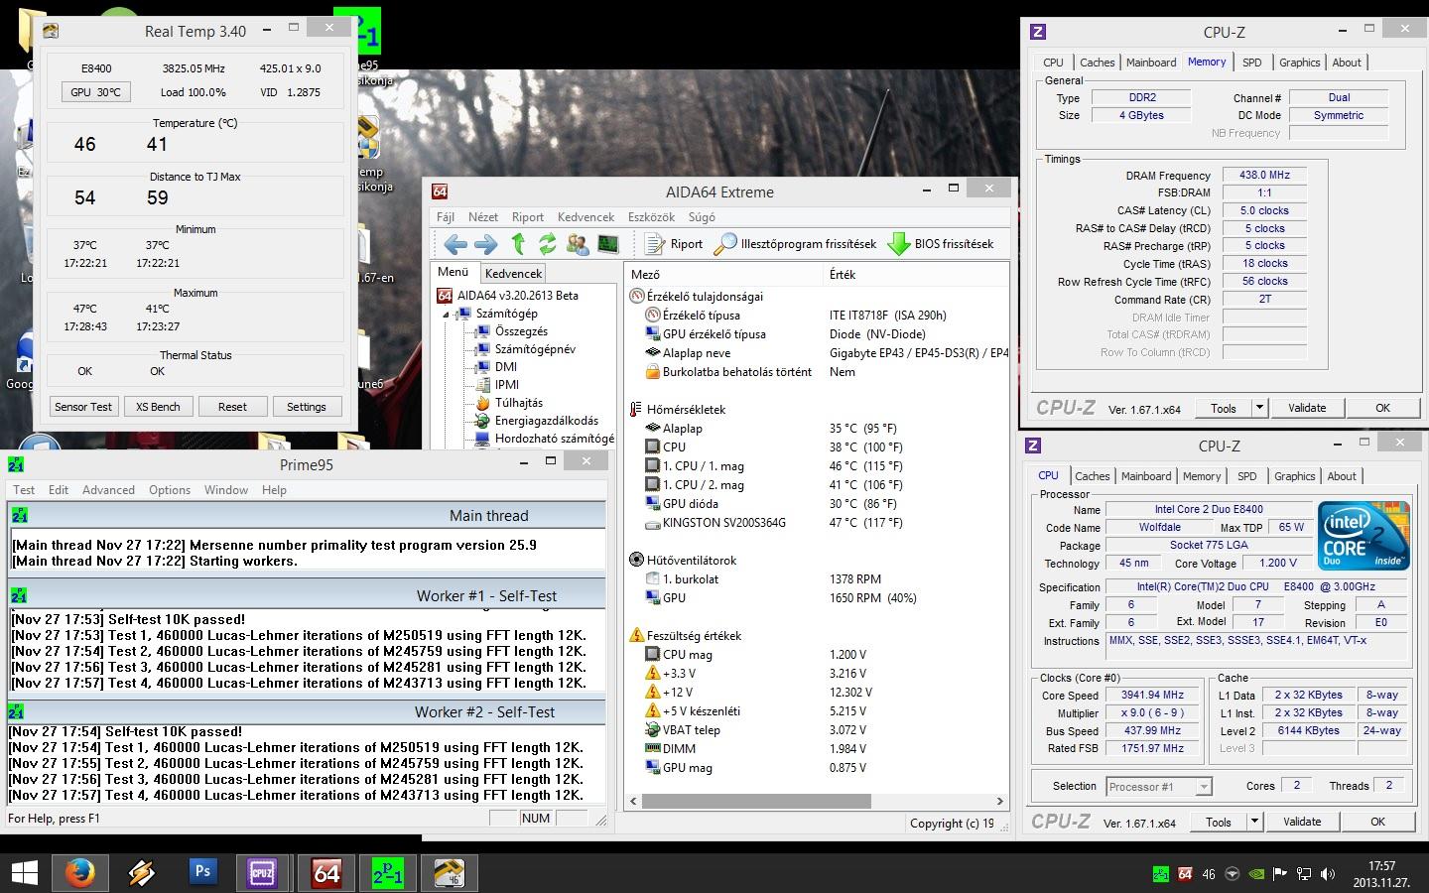Open Photoshop from the taskbar
This screenshot has width=1429, height=893.
pos(202,872)
